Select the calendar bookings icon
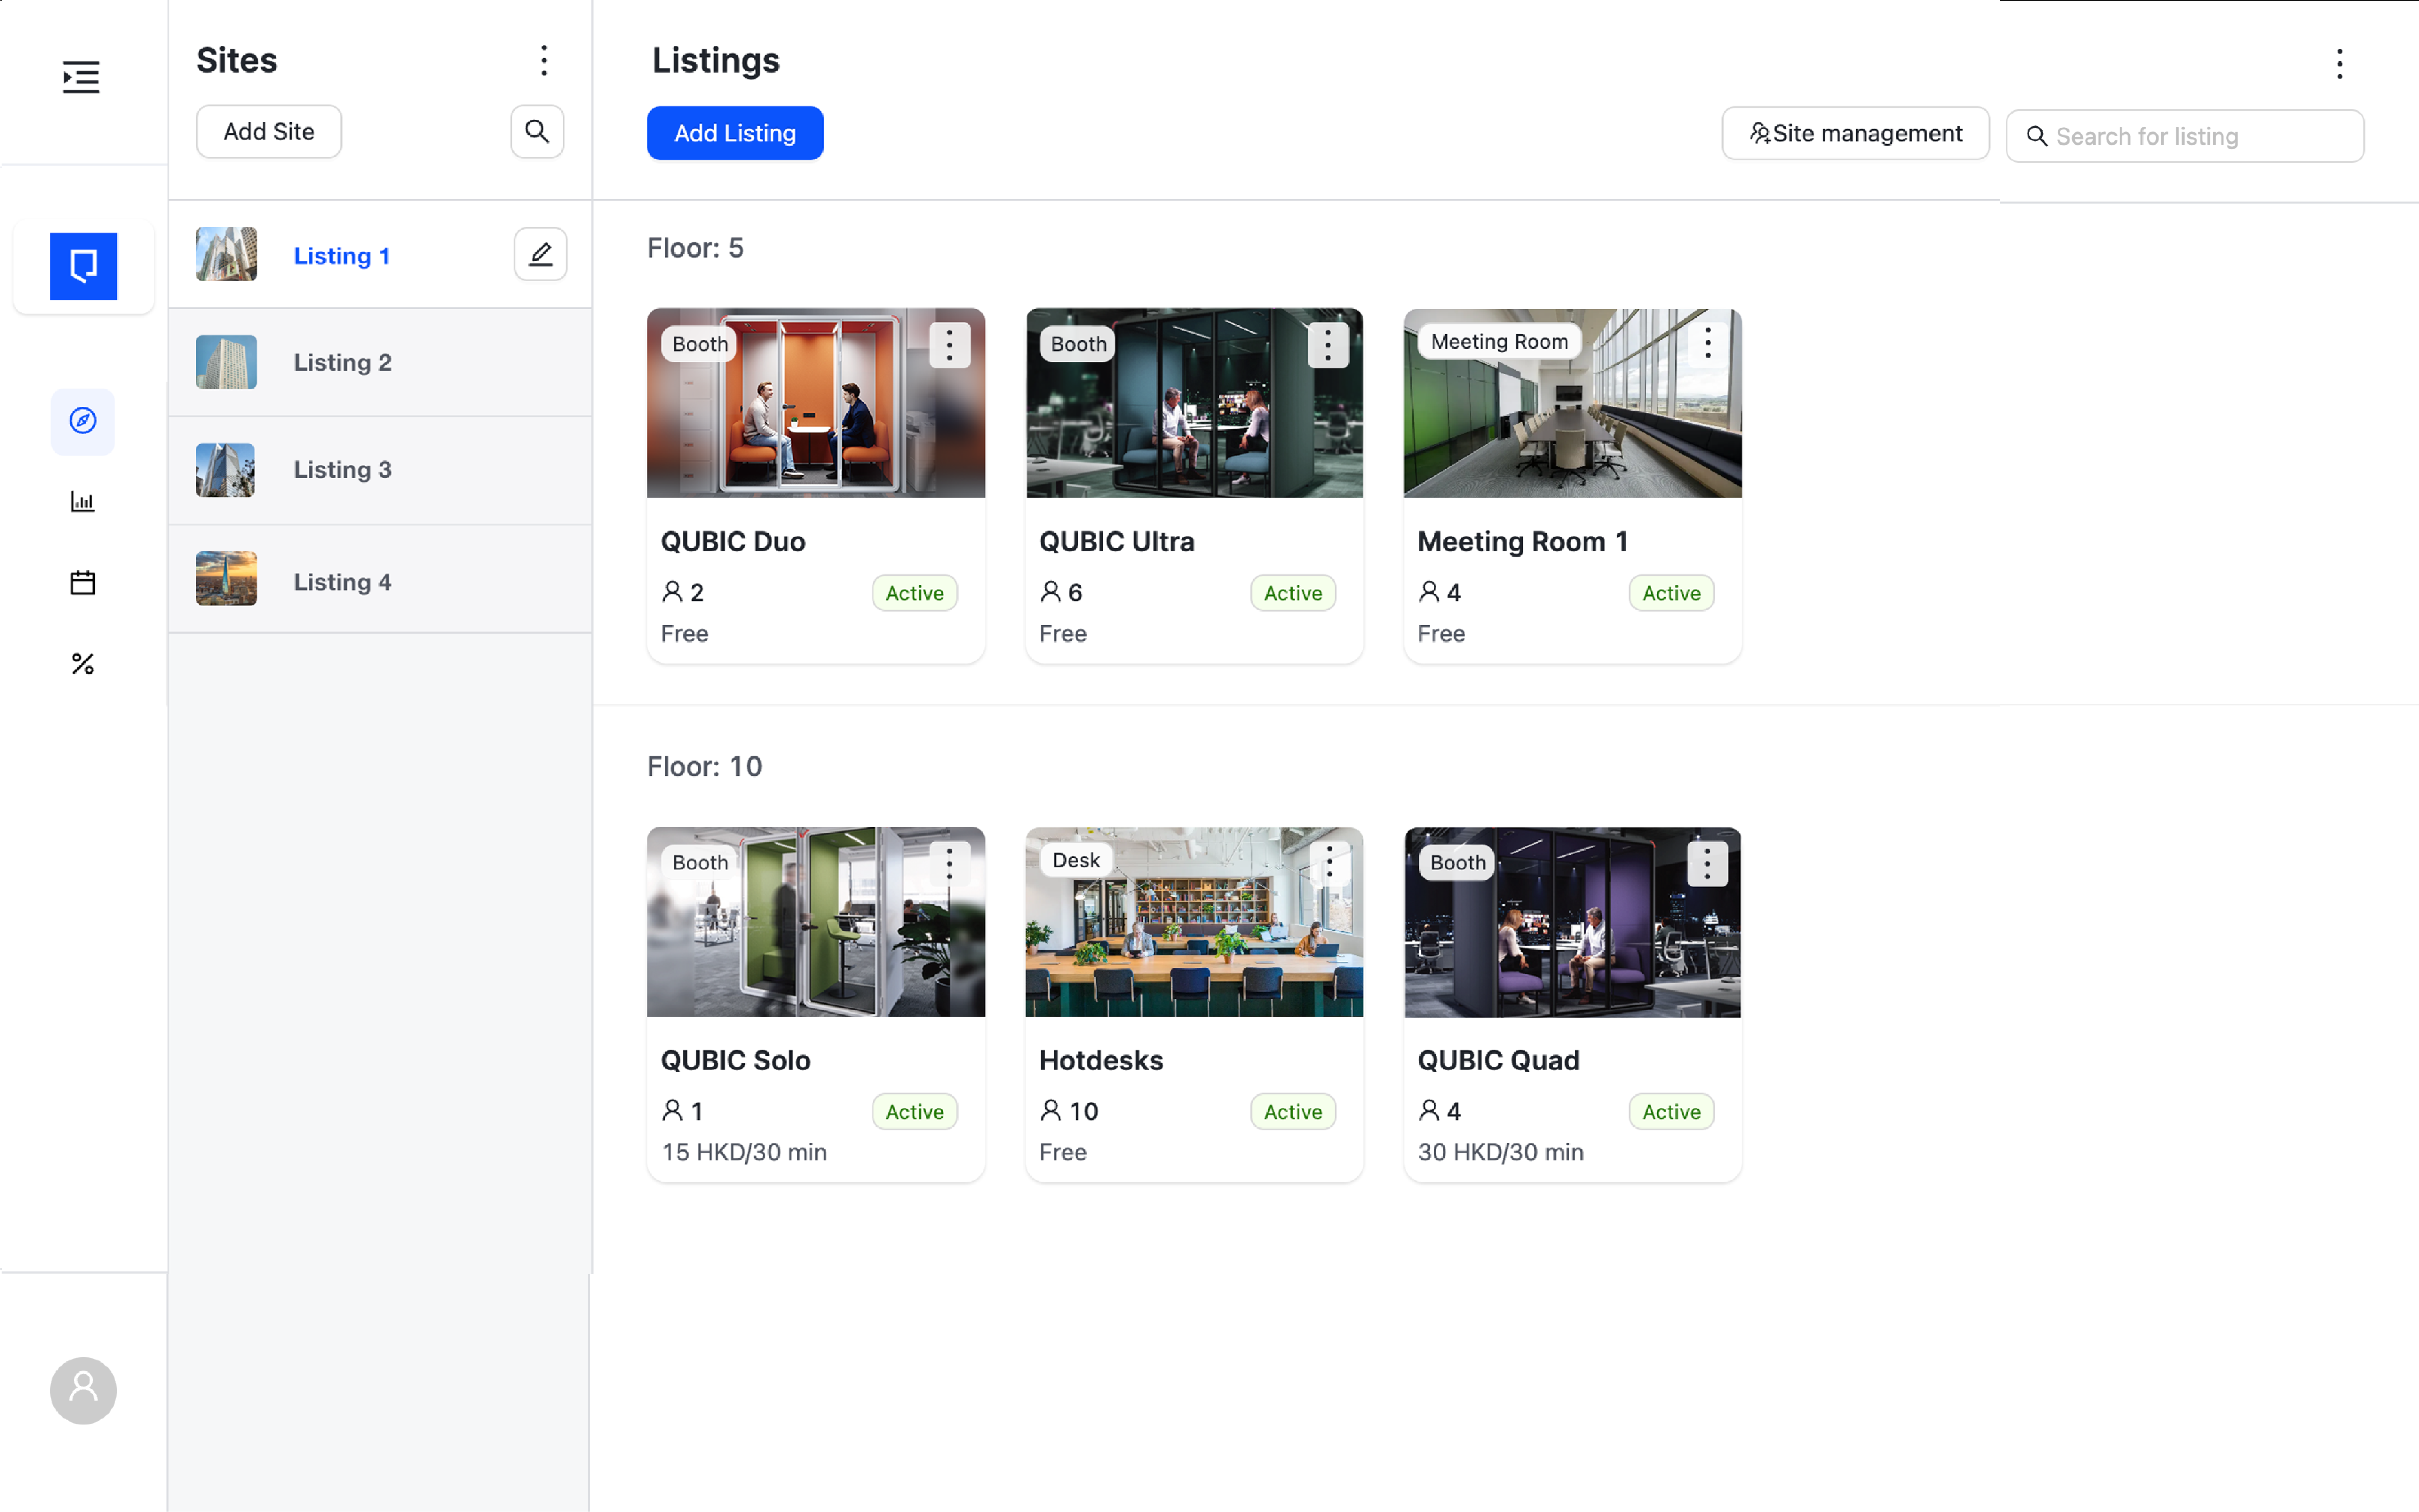Image resolution: width=2419 pixels, height=1512 pixels. pos(83,582)
